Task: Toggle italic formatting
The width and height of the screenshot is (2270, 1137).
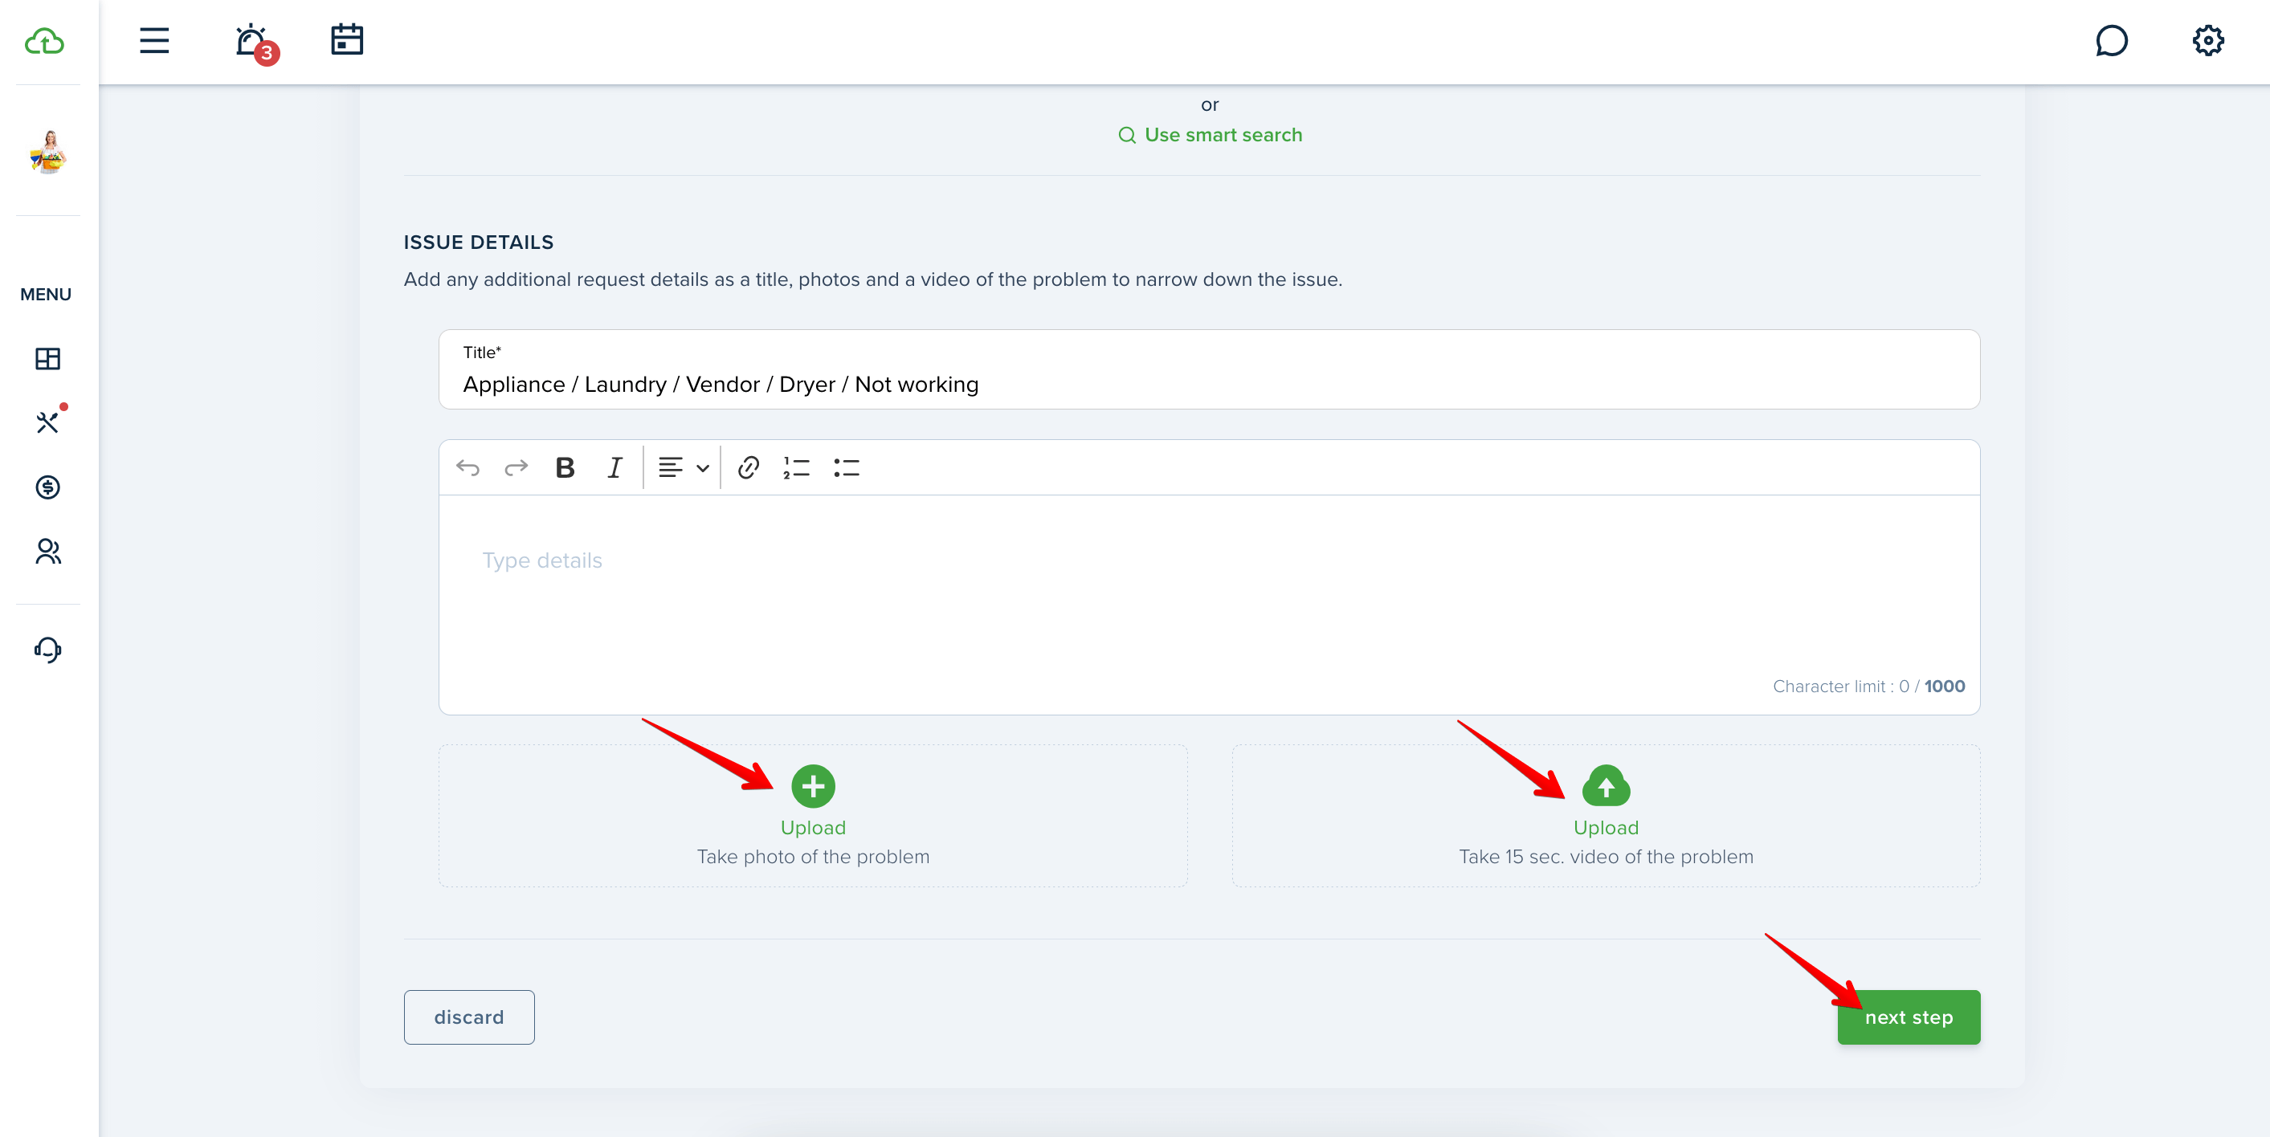Action: tap(615, 467)
